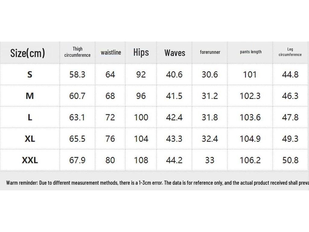Click the 33 forerunner value

[x=210, y=160]
